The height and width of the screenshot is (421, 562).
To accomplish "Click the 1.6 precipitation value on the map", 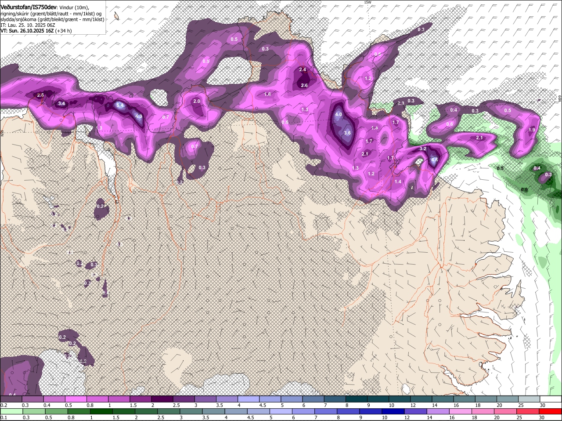I will 268,94.
